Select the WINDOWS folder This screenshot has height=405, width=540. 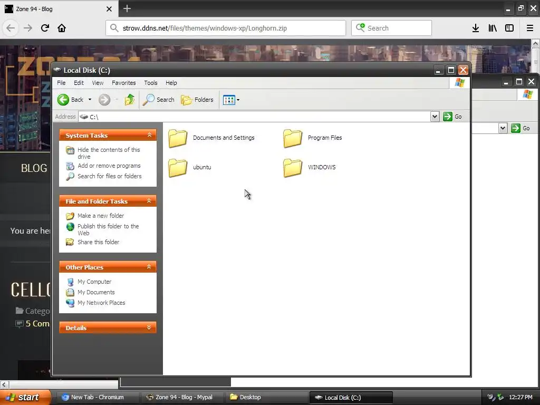[309, 168]
